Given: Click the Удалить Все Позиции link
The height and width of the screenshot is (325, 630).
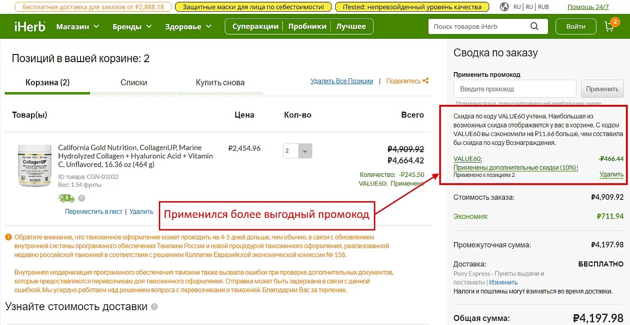Looking at the screenshot, I should point(342,81).
